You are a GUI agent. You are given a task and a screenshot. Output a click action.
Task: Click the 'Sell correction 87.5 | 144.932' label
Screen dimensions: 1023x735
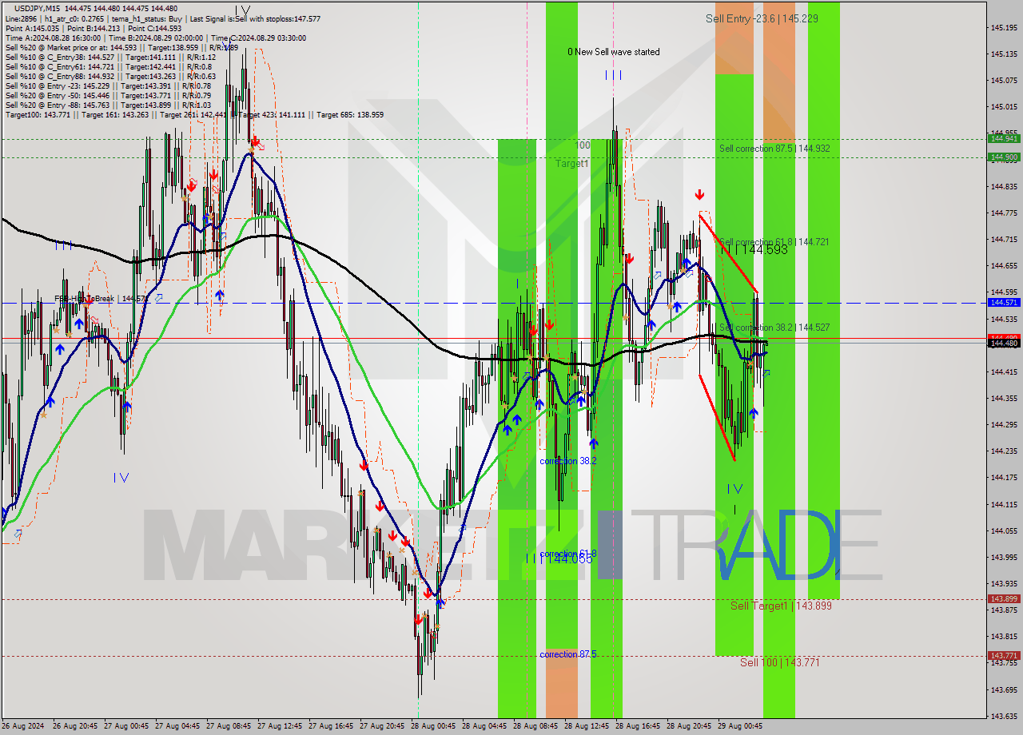point(774,149)
